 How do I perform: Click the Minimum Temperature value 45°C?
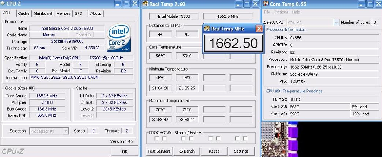pyautogui.click(x=160, y=78)
